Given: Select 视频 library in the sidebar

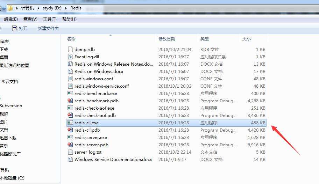Looking at the screenshot, I should point(4,113).
